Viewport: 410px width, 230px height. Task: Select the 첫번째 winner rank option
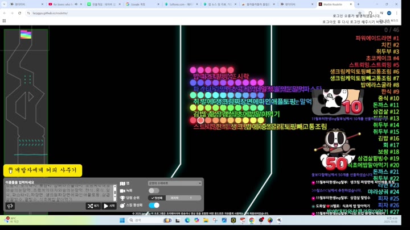[157, 198]
